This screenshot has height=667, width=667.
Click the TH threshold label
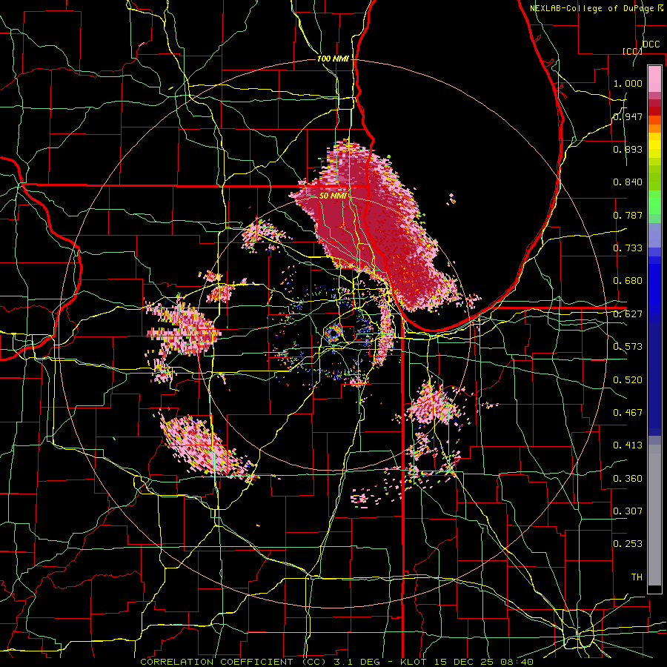pyautogui.click(x=637, y=577)
